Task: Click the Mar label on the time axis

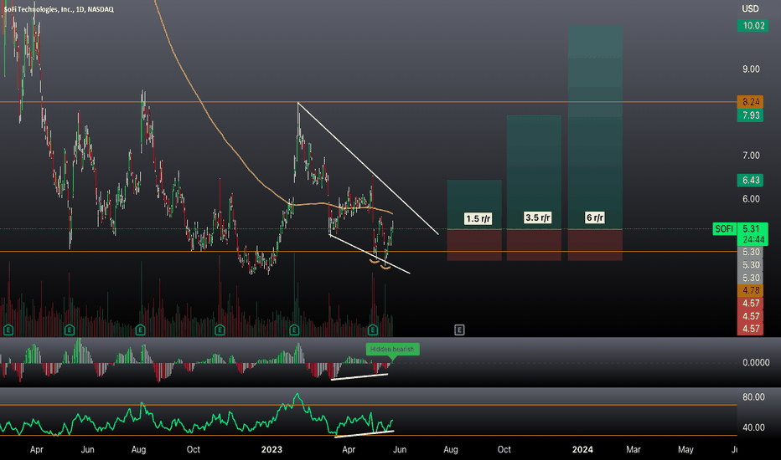Action: tap(633, 450)
